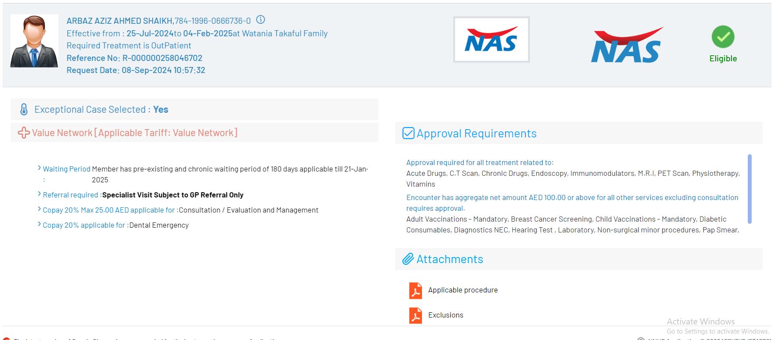Click the Approval Requirements checkbox icon
This screenshot has height=340, width=772.
point(408,133)
